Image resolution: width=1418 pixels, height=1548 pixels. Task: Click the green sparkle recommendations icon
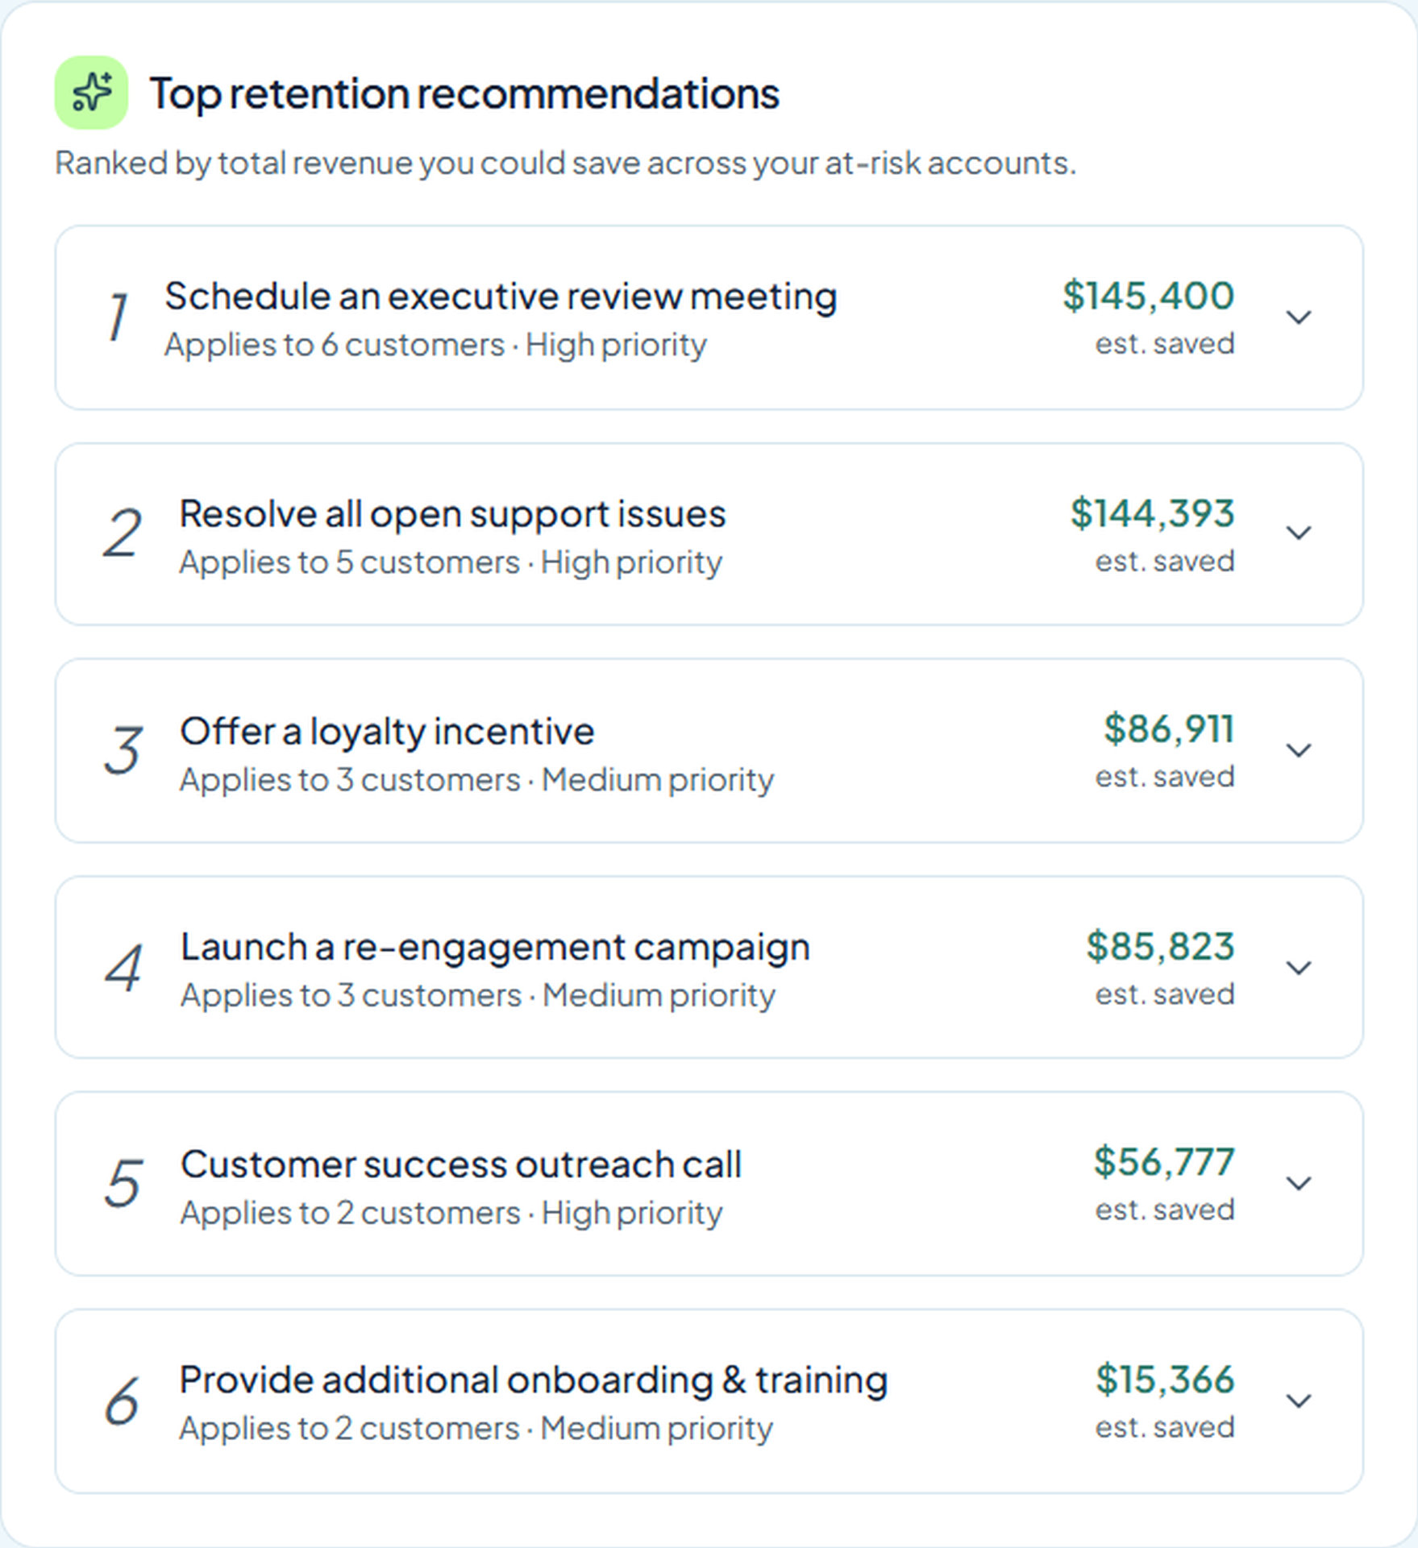[x=91, y=93]
